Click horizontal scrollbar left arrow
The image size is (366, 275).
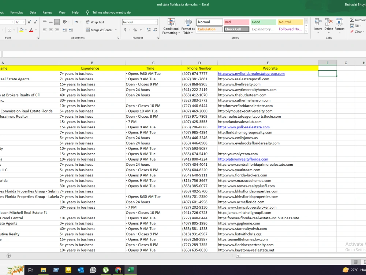[x=238, y=256]
